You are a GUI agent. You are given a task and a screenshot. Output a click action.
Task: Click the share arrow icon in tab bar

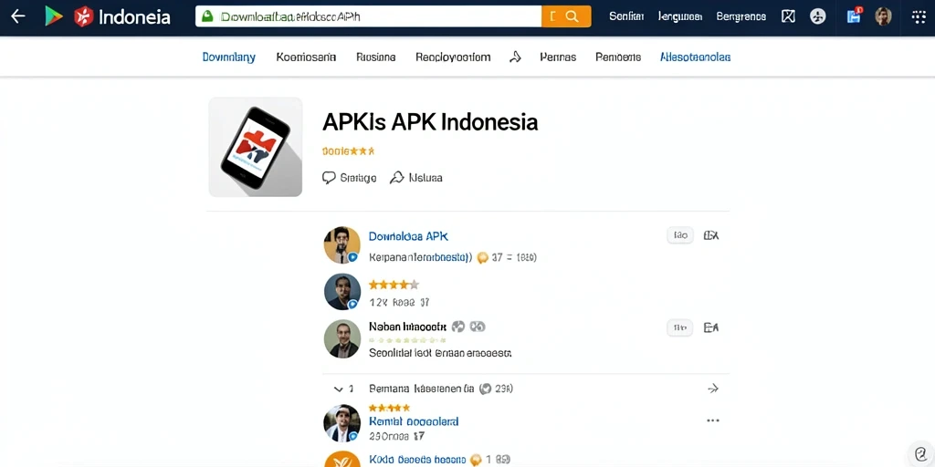pyautogui.click(x=515, y=57)
